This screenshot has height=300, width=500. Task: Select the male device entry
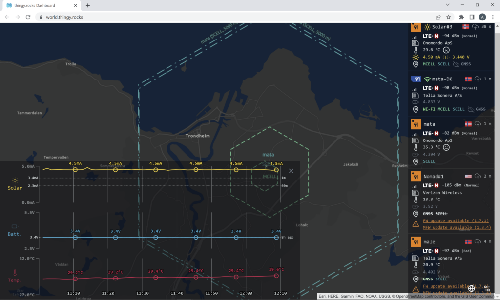pyautogui.click(x=429, y=242)
